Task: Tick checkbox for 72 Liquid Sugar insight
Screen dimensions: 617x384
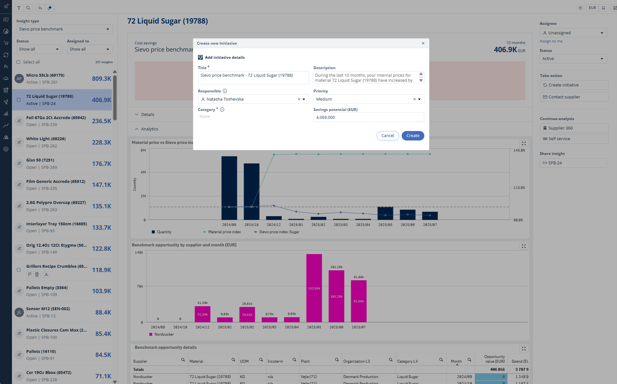Action: 19,100
